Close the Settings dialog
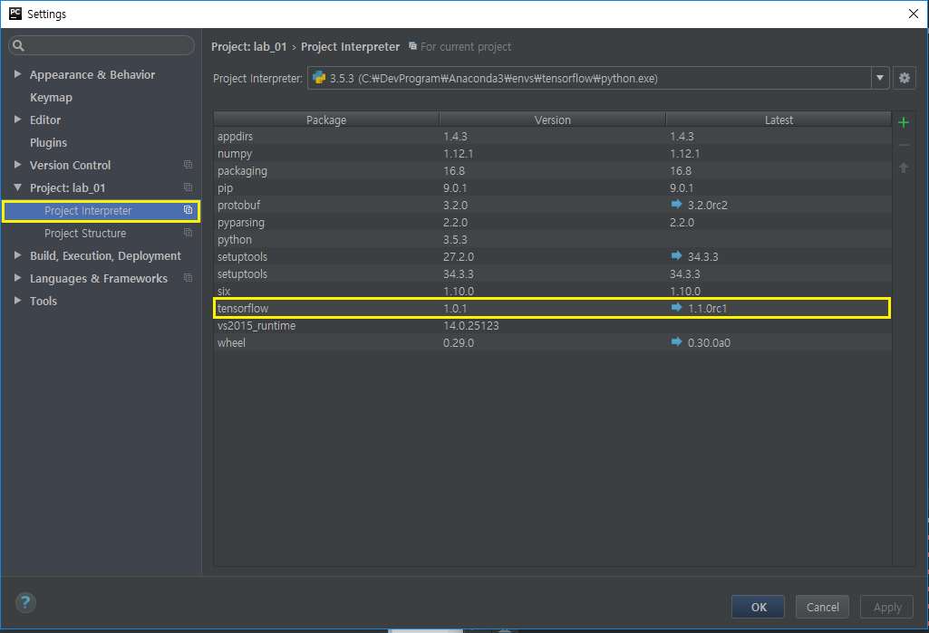 [913, 14]
